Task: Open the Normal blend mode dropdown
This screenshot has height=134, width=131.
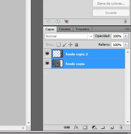Action: click(x=69, y=36)
